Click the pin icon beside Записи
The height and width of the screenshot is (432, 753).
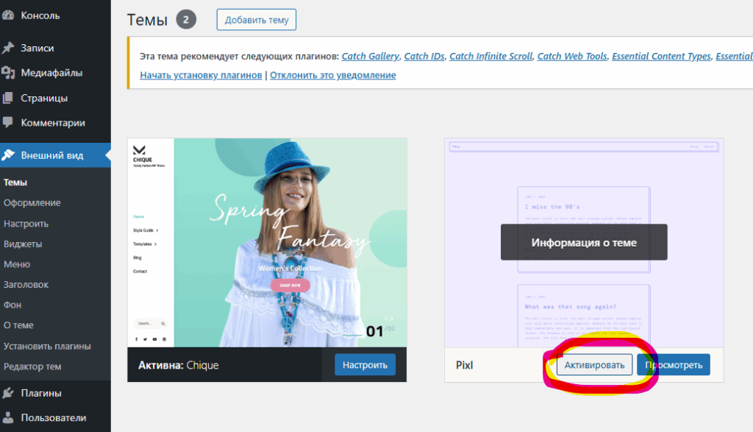tap(9, 48)
